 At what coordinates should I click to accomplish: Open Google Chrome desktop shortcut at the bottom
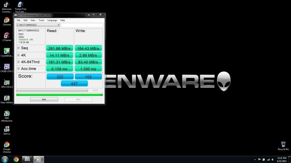(x=7, y=147)
